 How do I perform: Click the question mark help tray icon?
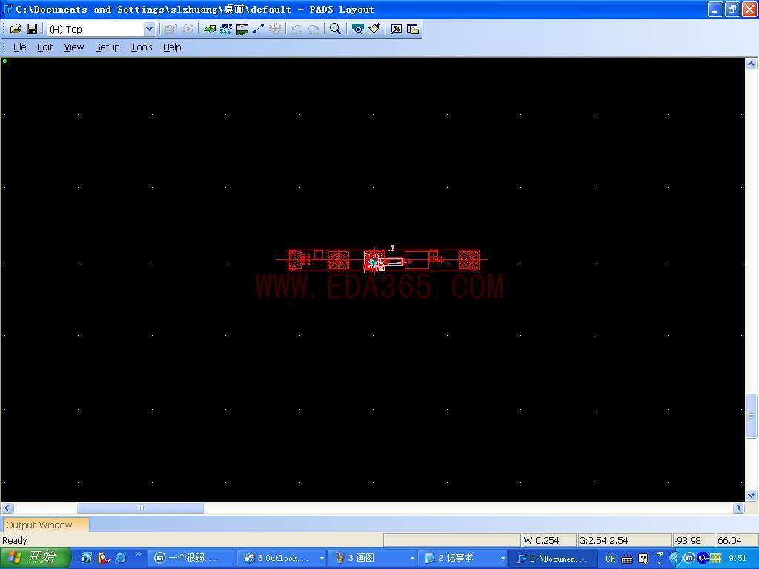[643, 559]
